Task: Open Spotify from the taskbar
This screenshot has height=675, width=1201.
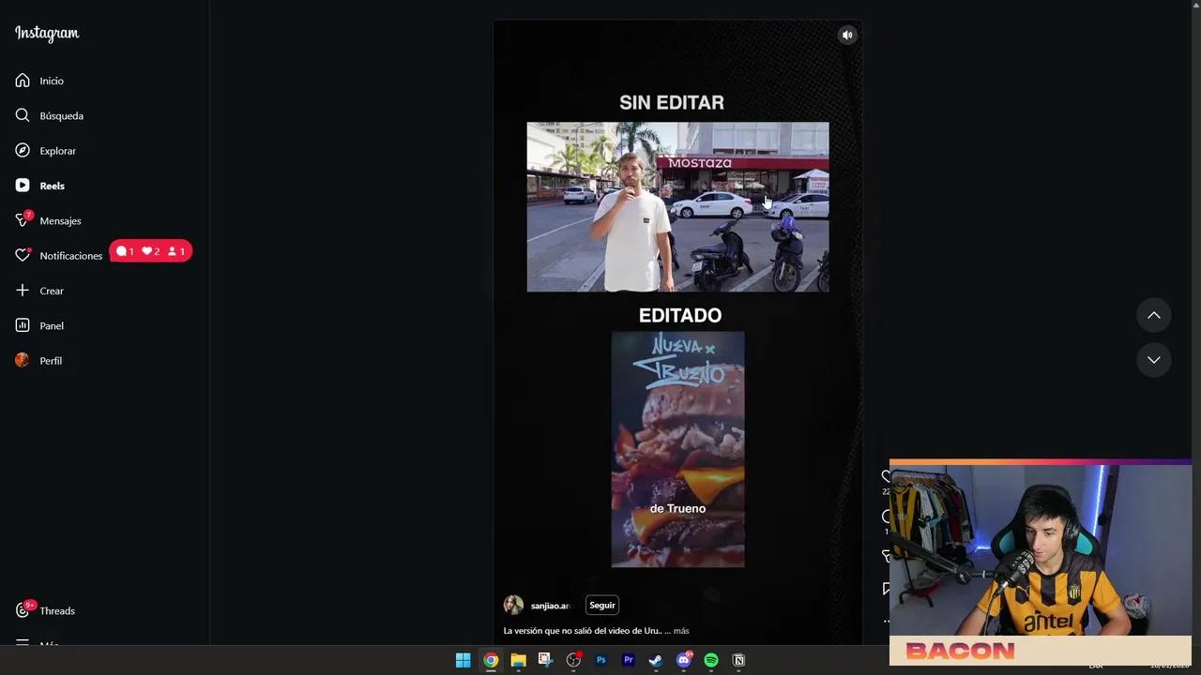Action: pos(711,660)
